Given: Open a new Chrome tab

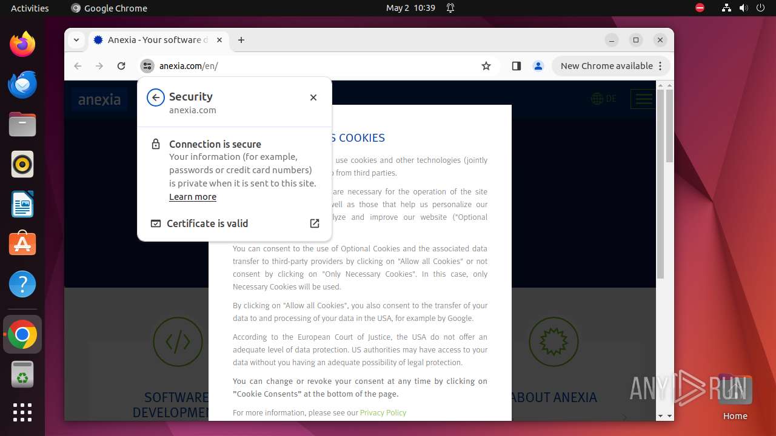Looking at the screenshot, I should [241, 40].
